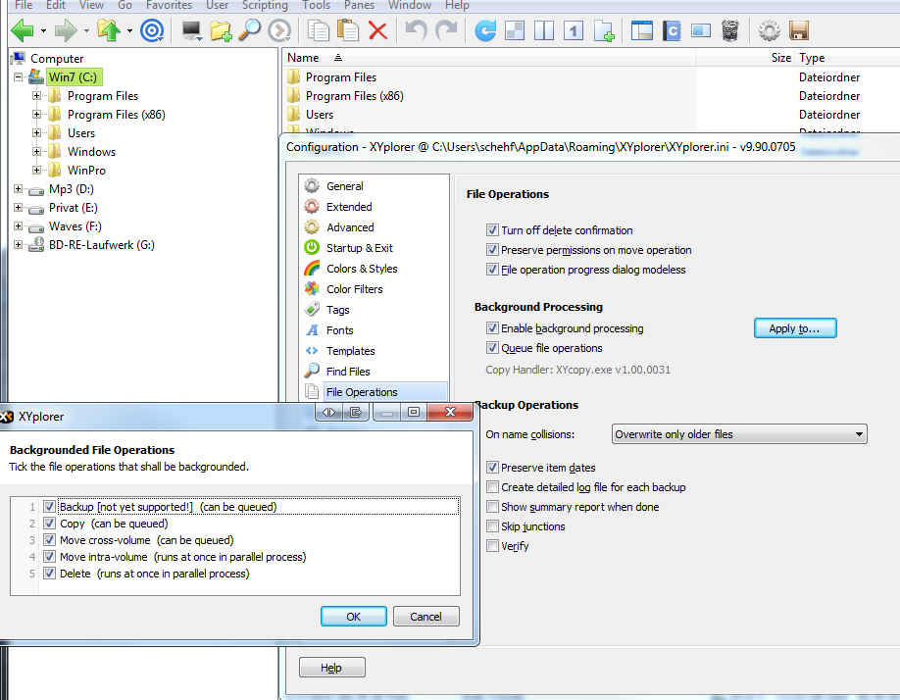Toggle the Move cross-volume checkbox
The image size is (900, 700).
pos(50,540)
